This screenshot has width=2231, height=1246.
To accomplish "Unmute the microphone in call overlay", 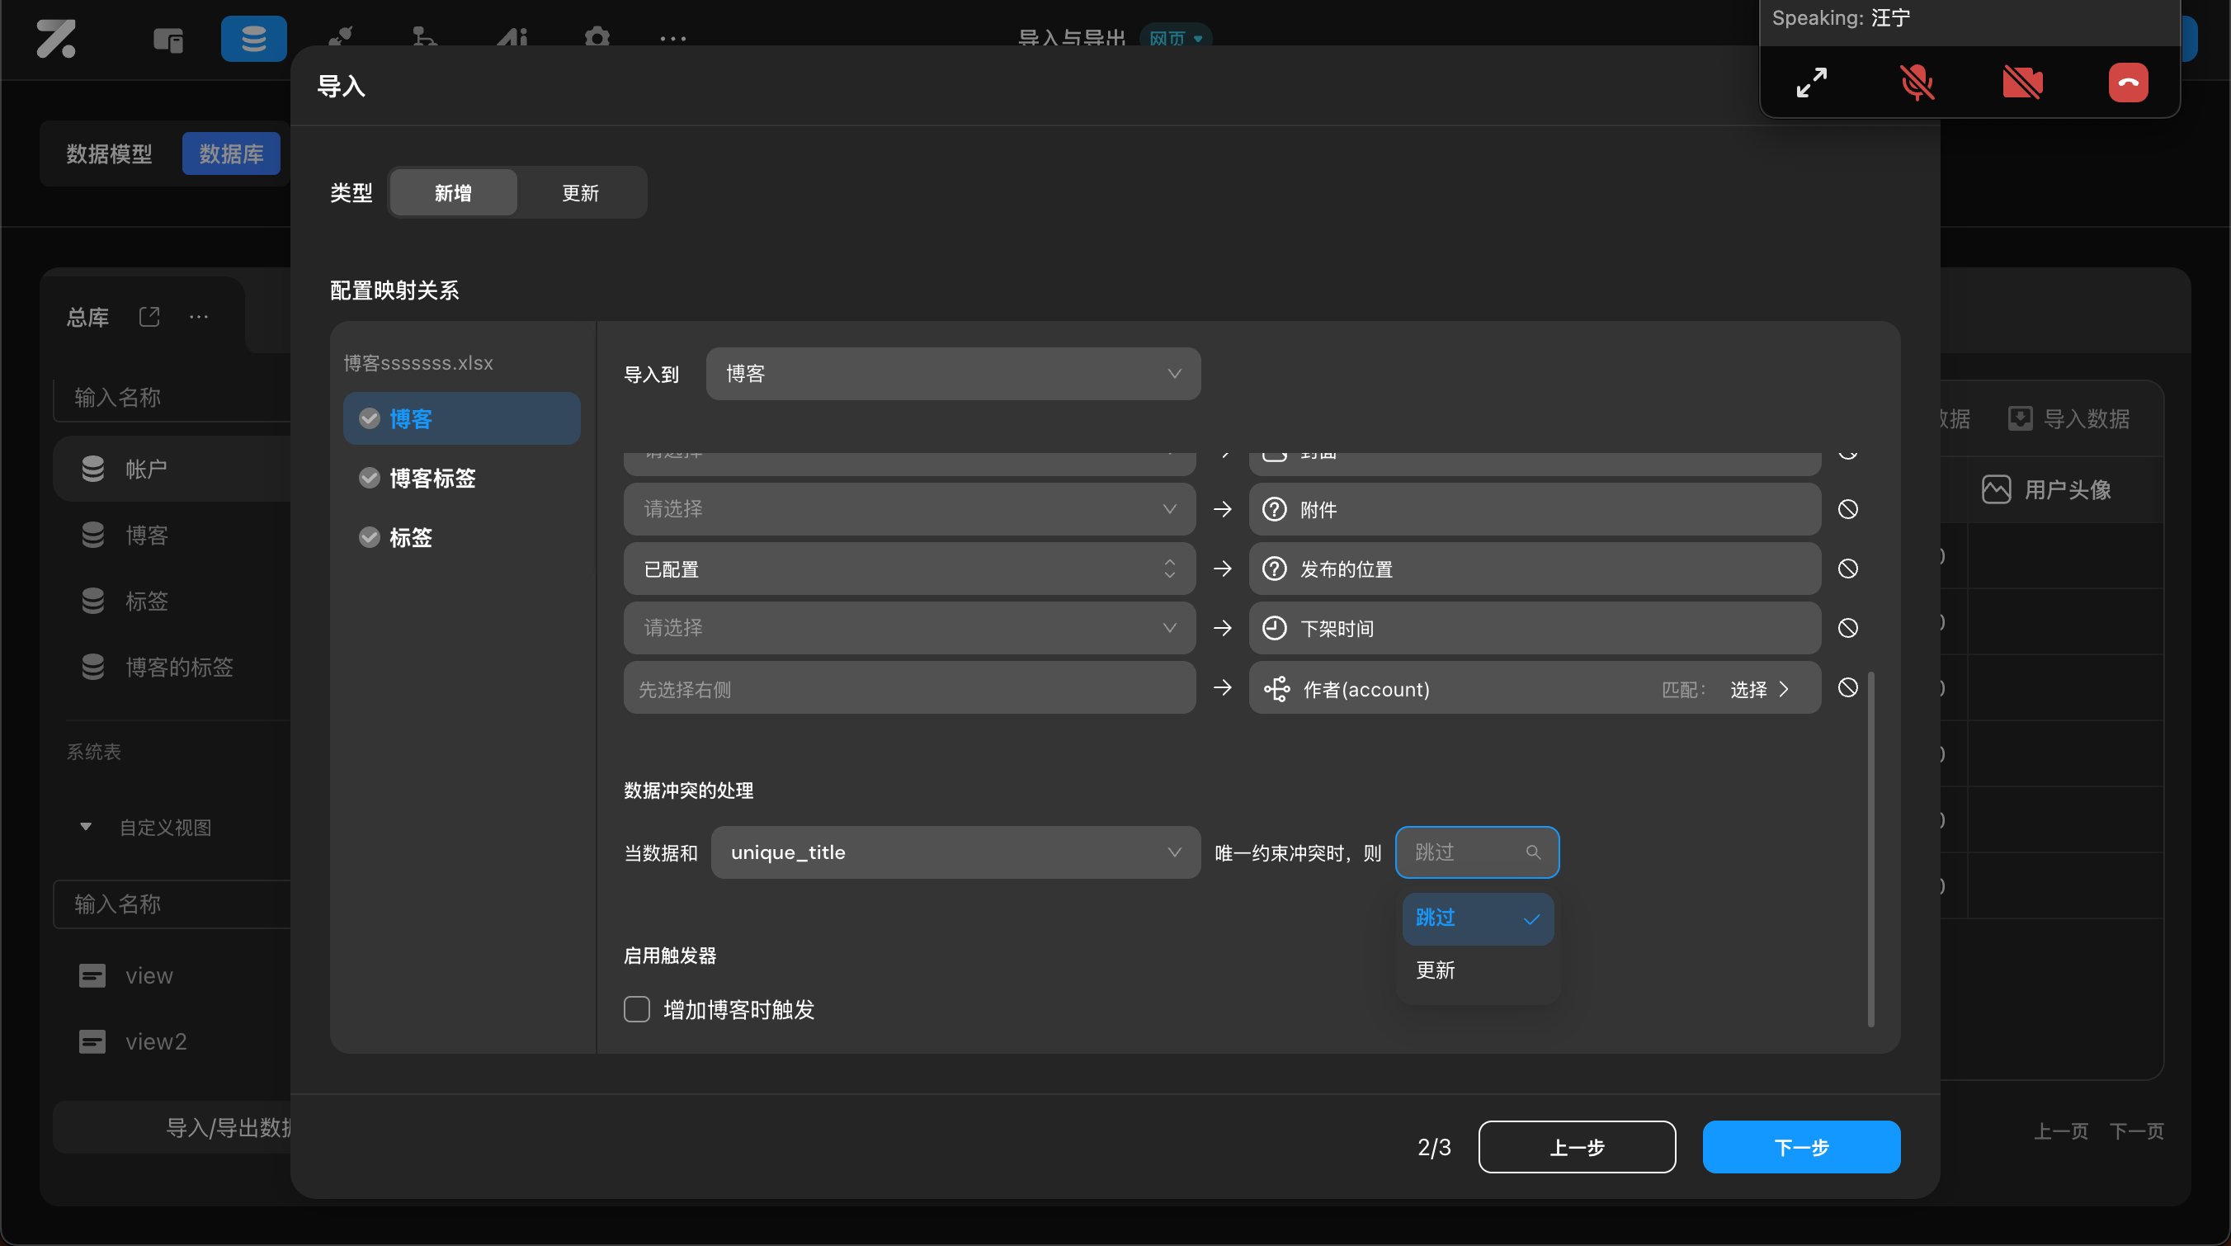I will point(1917,83).
